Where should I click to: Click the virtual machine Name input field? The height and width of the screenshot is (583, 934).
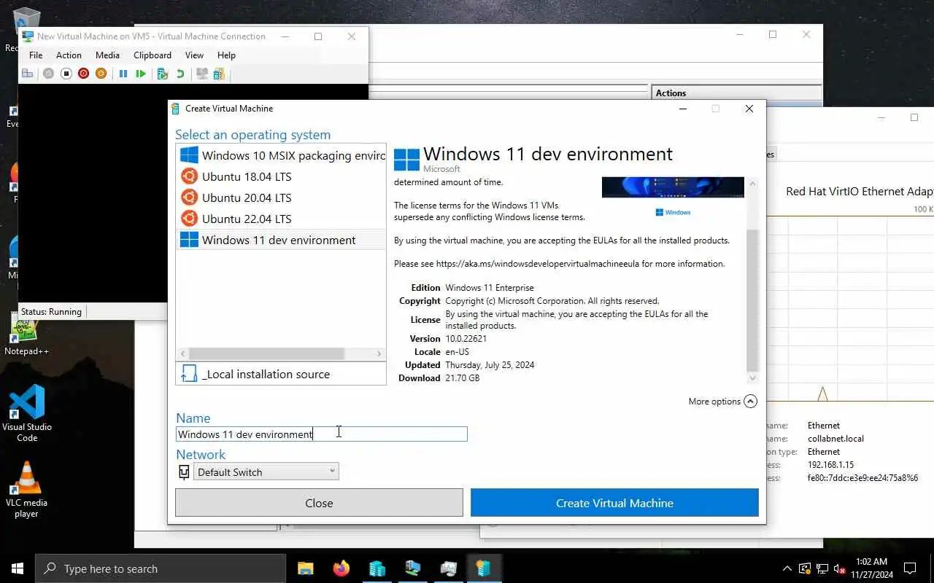pos(321,434)
